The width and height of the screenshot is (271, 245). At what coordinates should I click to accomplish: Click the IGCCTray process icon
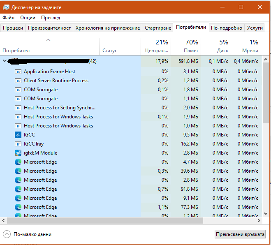coord(18,144)
